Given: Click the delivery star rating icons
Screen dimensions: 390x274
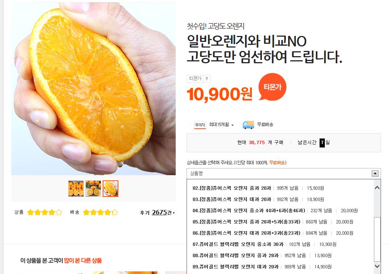Looking at the screenshot, I should [100, 212].
